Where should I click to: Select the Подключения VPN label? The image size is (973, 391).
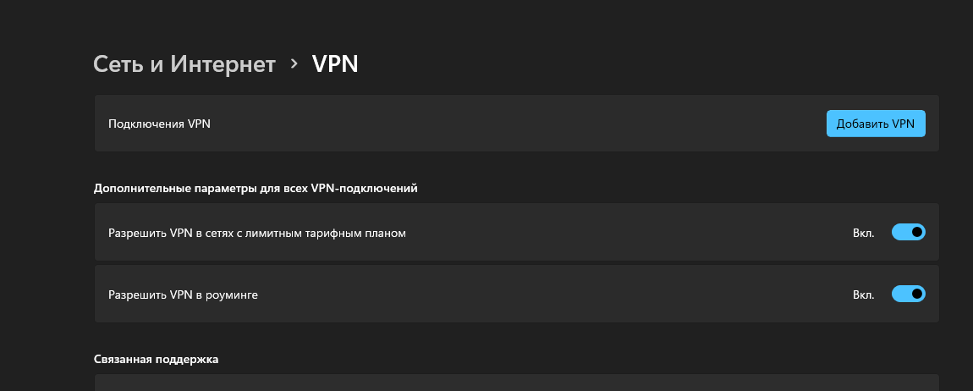click(x=159, y=124)
